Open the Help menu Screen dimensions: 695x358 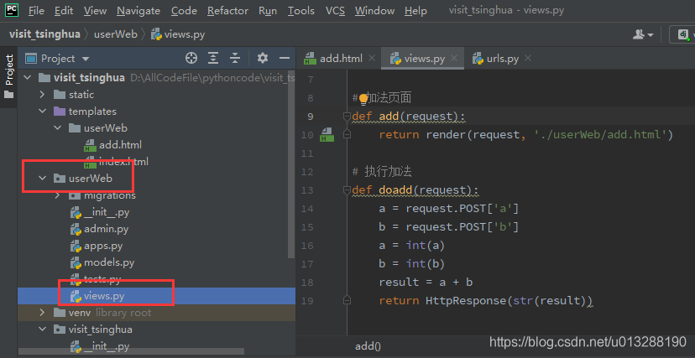415,11
